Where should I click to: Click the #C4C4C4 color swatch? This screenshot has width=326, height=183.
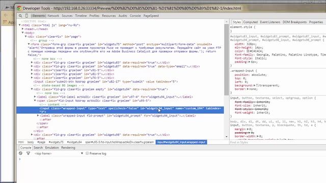click(x=248, y=51)
